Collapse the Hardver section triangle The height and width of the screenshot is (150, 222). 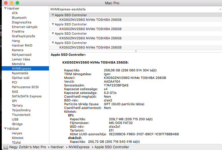tap(6, 8)
